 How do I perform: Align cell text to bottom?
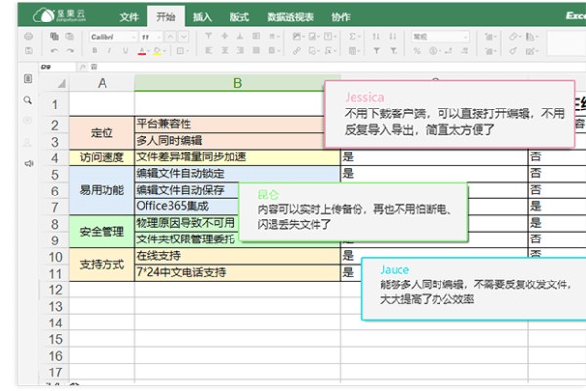(x=240, y=36)
